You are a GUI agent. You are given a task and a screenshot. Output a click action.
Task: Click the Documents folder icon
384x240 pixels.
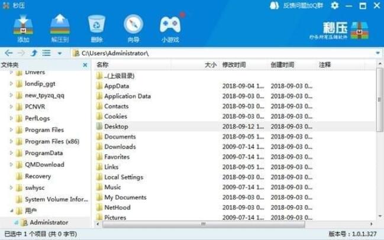pos(99,136)
